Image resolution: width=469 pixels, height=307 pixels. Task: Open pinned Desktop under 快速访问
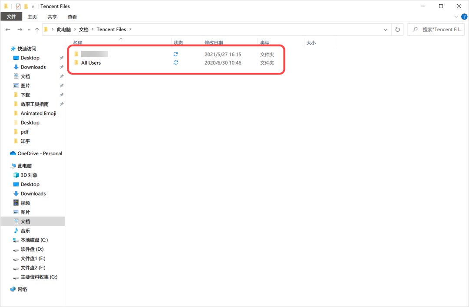30,58
